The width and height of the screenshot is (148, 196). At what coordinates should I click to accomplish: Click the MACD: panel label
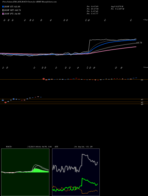point(9,147)
